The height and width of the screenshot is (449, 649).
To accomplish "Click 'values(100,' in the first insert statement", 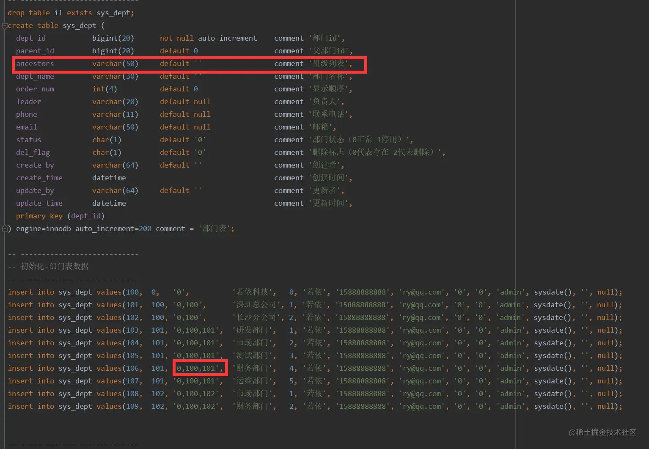I will (x=120, y=292).
